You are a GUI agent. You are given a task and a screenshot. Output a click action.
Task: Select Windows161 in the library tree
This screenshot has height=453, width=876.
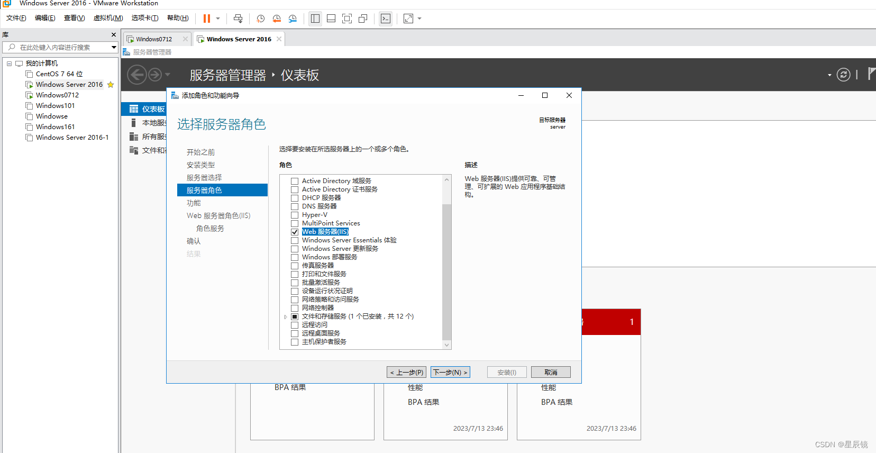[55, 127]
